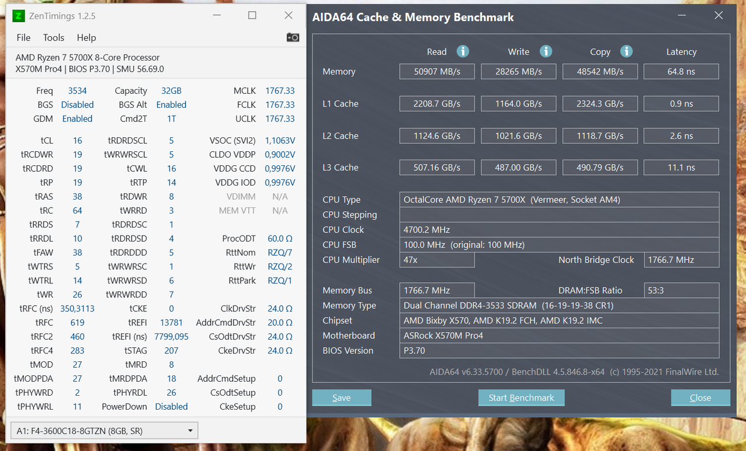The height and width of the screenshot is (451, 746).
Task: Open the Tools menu in ZenTimings
Action: point(54,37)
